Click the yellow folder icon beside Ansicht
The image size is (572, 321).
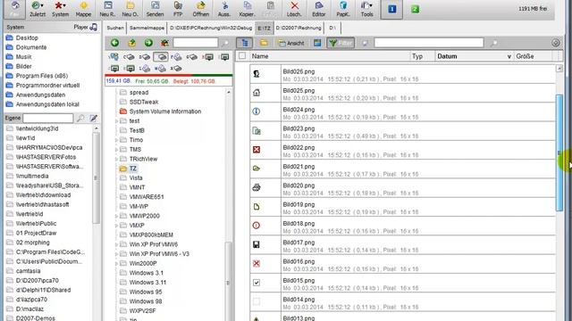click(x=264, y=43)
